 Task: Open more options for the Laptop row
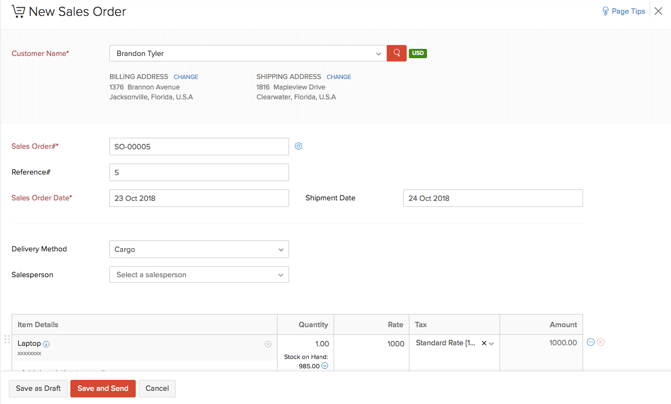pos(591,342)
